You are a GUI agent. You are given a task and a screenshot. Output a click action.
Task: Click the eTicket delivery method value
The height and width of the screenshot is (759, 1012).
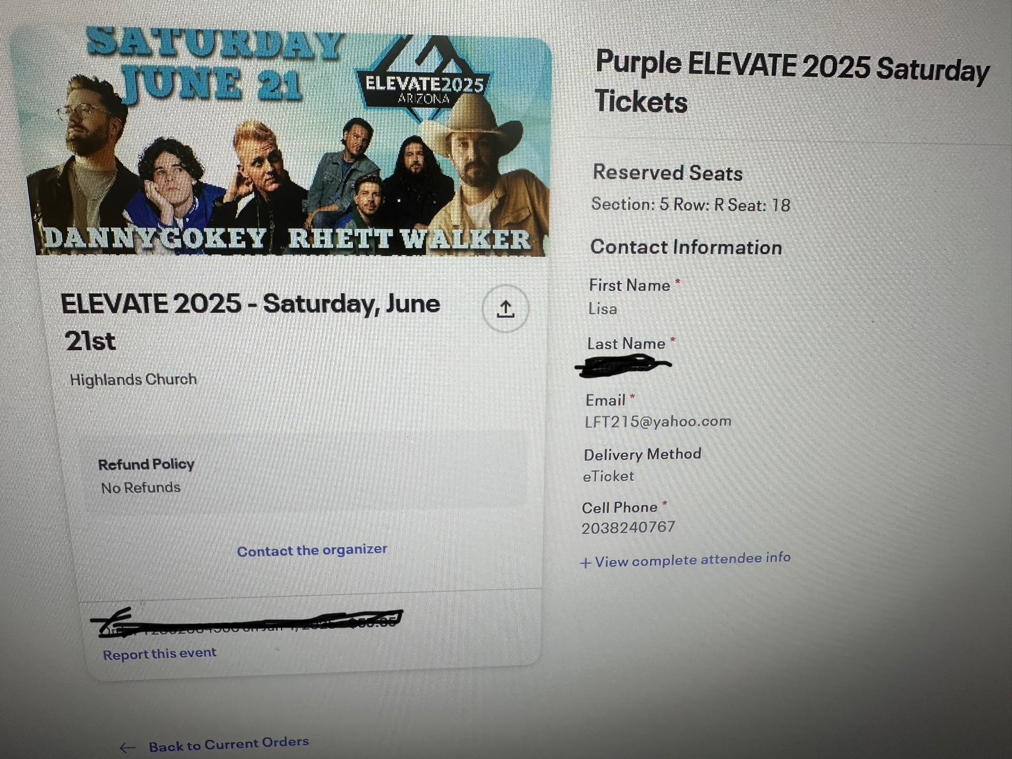608,476
